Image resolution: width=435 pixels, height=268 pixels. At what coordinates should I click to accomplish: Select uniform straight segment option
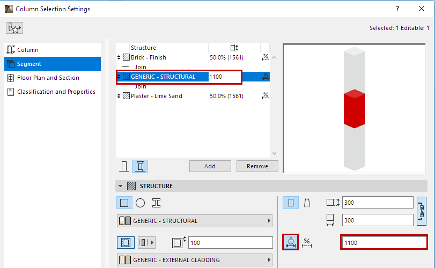pyautogui.click(x=291, y=203)
